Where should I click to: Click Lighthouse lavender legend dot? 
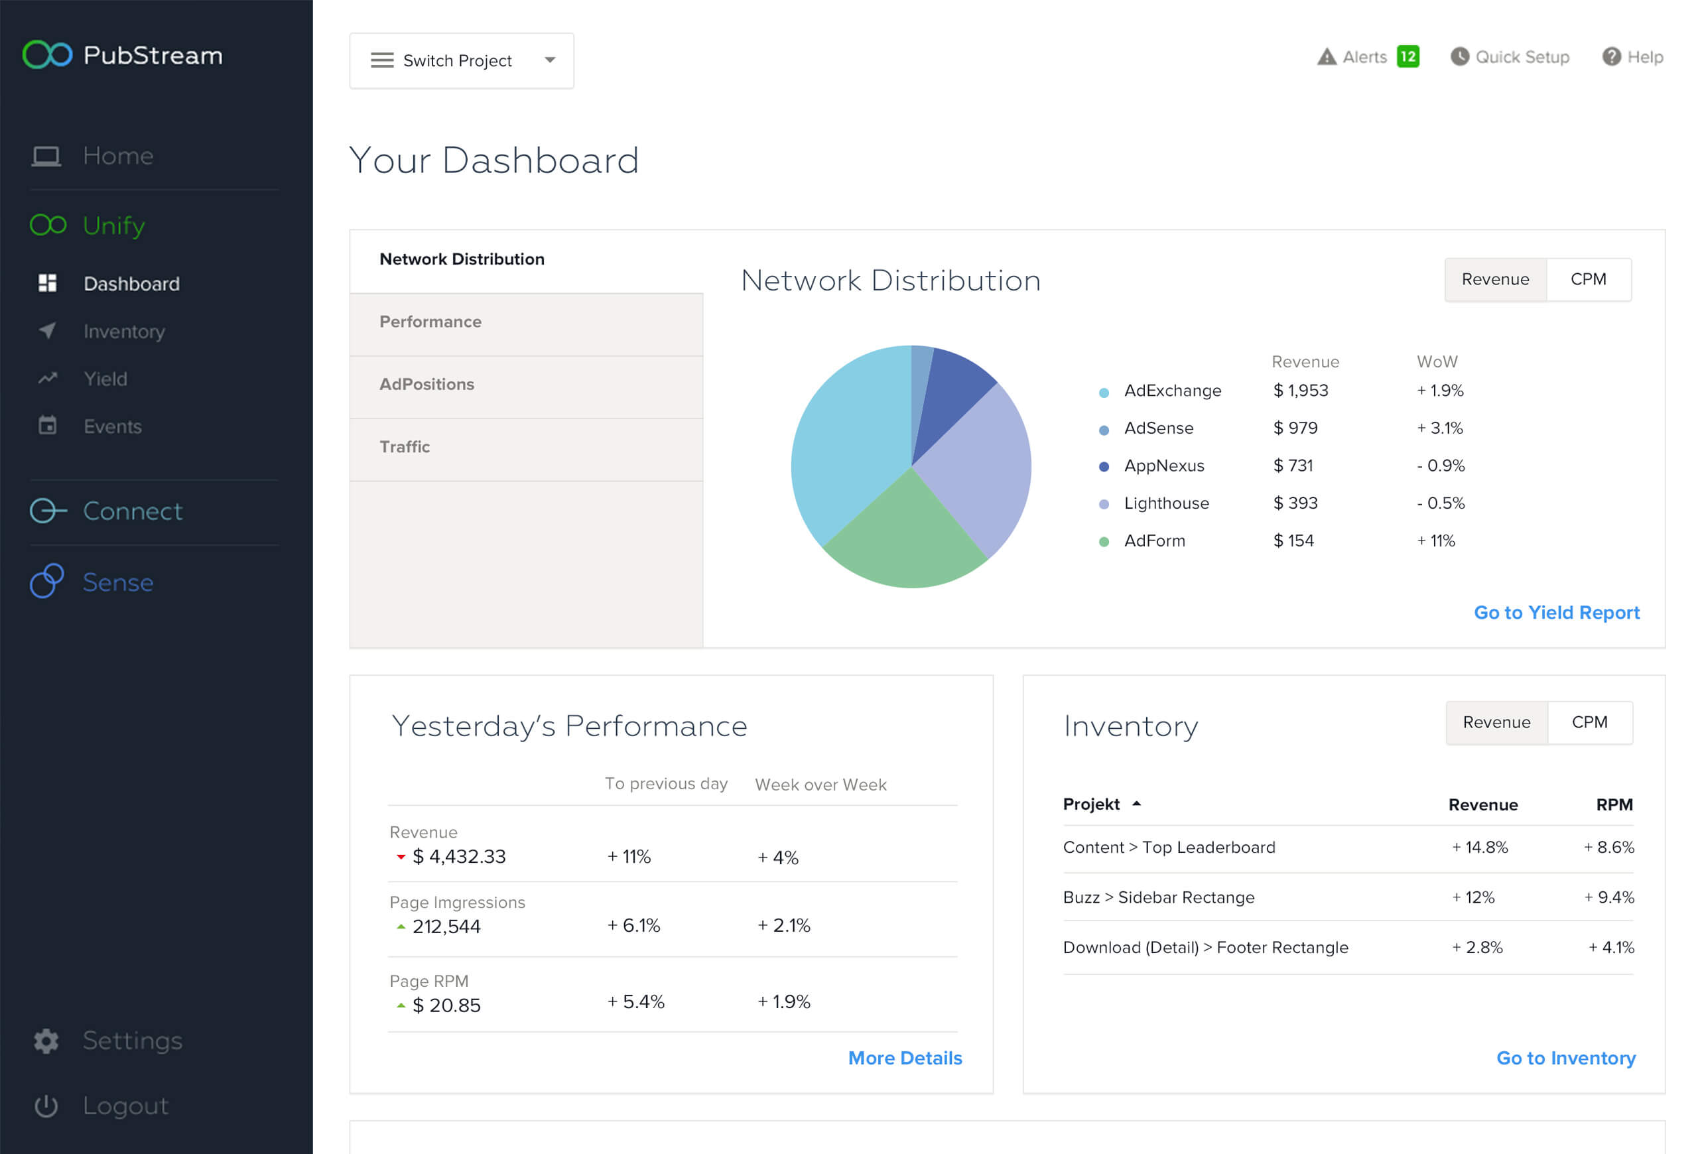[x=1103, y=504]
